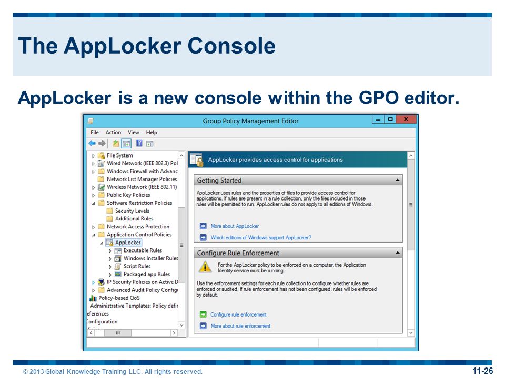Expand Advanced Audit Policy Configuration node
This screenshot has width=505, height=378.
(94, 290)
